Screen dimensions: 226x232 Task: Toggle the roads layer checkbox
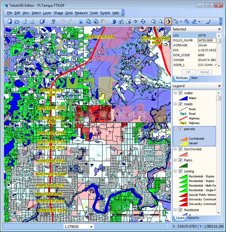click(x=180, y=104)
